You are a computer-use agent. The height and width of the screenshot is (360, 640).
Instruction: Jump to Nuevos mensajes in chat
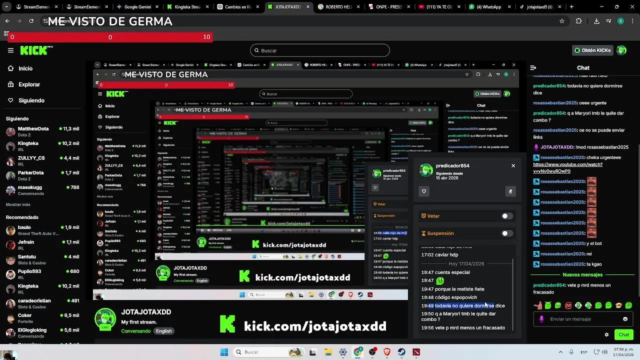click(582, 274)
